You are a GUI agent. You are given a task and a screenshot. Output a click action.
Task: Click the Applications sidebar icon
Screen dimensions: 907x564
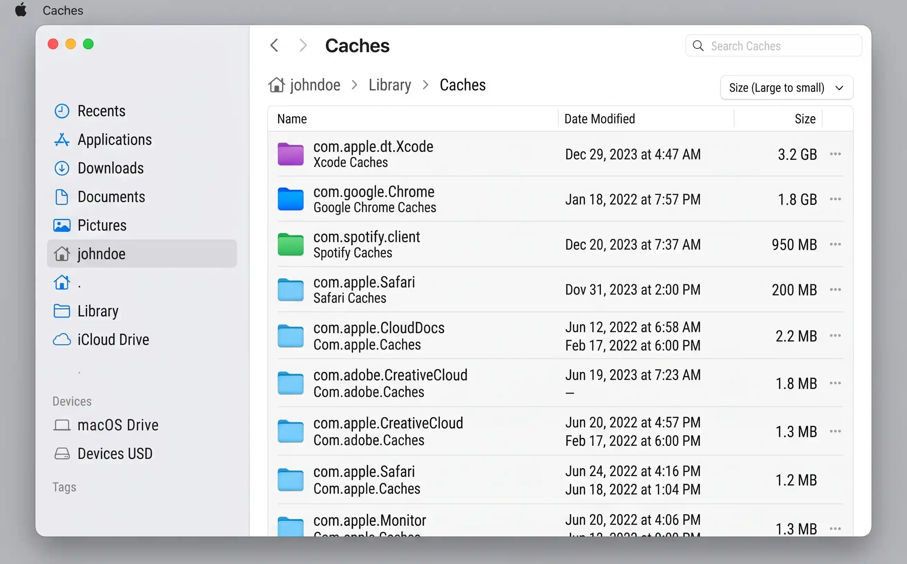pos(62,140)
